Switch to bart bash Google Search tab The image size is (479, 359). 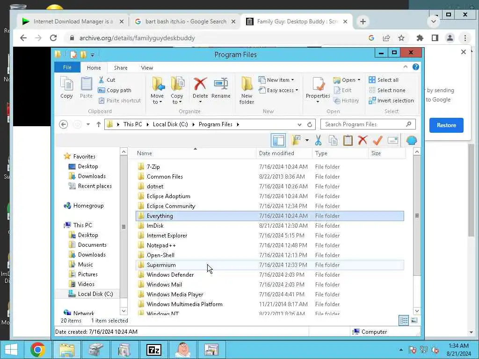[185, 22]
